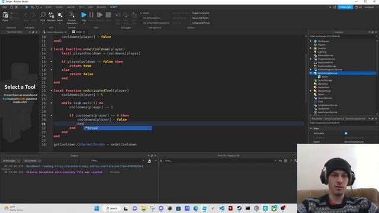
Task: Click the Filter Properties search field
Action: point(342,123)
